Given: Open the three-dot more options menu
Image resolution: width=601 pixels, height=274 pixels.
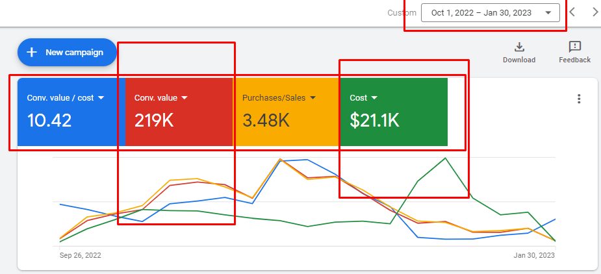Looking at the screenshot, I should point(579,99).
